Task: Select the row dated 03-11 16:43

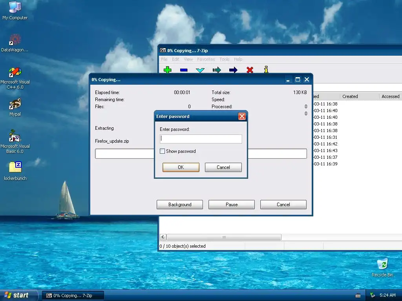Action: click(325, 150)
